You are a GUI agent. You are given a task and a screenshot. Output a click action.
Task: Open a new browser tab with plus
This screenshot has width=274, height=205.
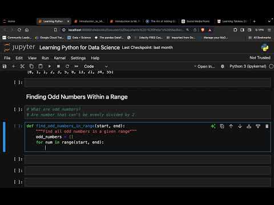[x=255, y=21]
